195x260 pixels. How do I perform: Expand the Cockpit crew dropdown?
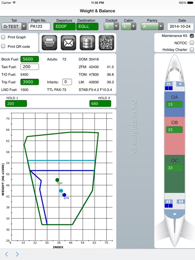pyautogui.click(x=111, y=26)
